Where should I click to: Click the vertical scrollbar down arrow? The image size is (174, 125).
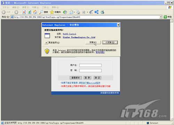pyautogui.click(x=172, y=119)
